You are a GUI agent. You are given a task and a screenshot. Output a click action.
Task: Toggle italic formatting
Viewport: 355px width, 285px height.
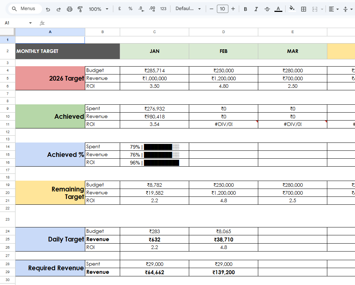(256, 9)
